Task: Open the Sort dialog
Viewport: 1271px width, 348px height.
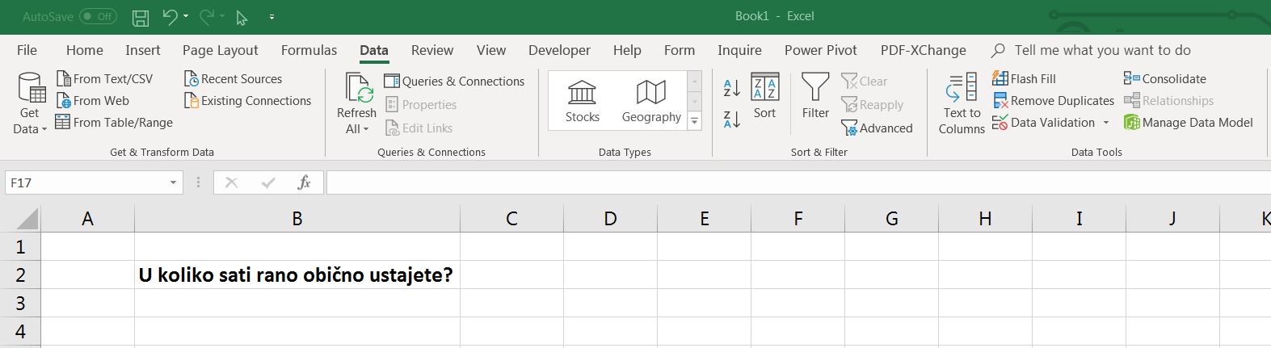Action: tap(764, 97)
